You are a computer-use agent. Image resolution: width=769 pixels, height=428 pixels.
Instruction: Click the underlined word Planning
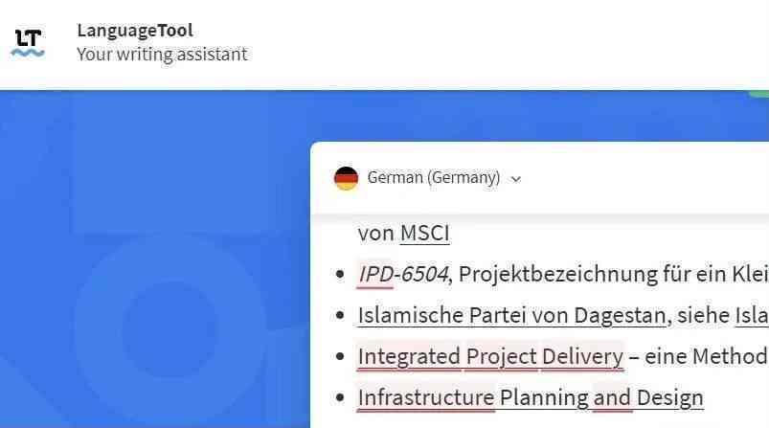pos(544,398)
